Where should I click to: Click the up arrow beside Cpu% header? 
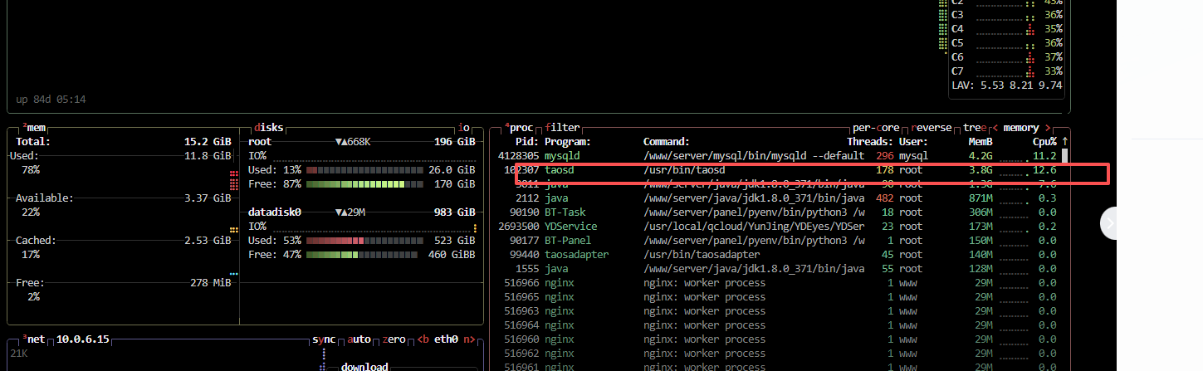[x=1064, y=142]
